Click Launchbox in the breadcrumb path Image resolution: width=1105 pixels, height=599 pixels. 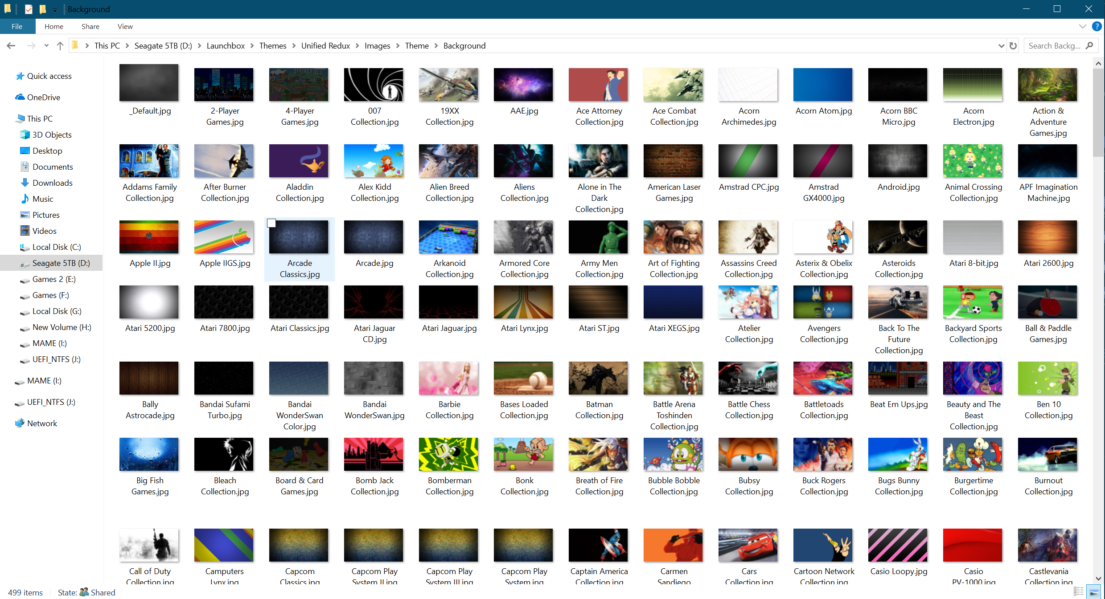[226, 45]
